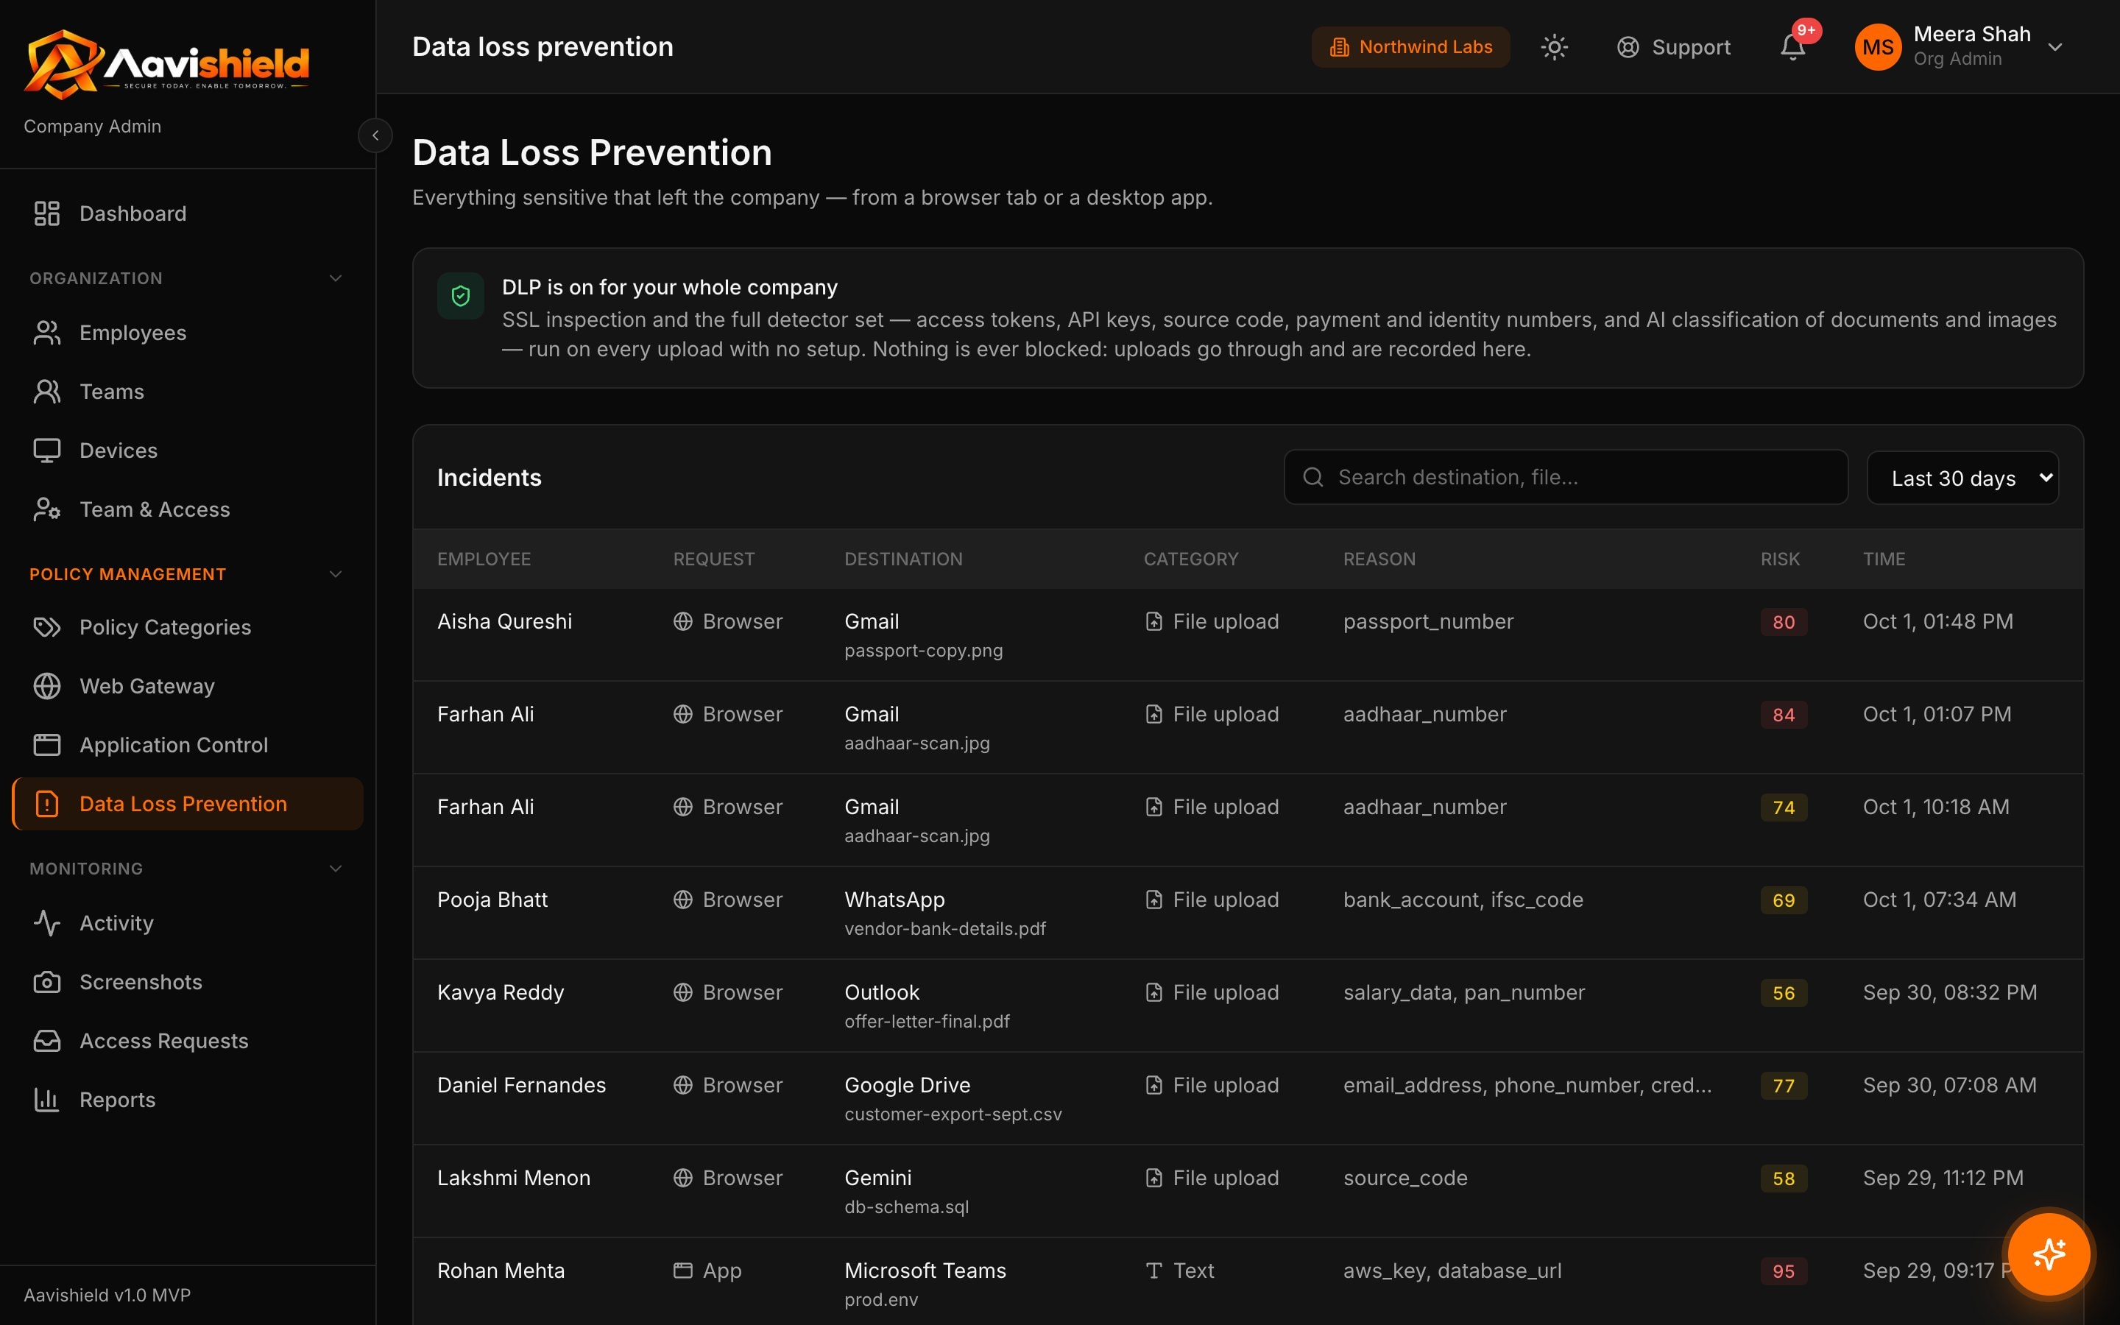This screenshot has width=2120, height=1325.
Task: Select Application Control in the sidebar
Action: pyautogui.click(x=188, y=745)
